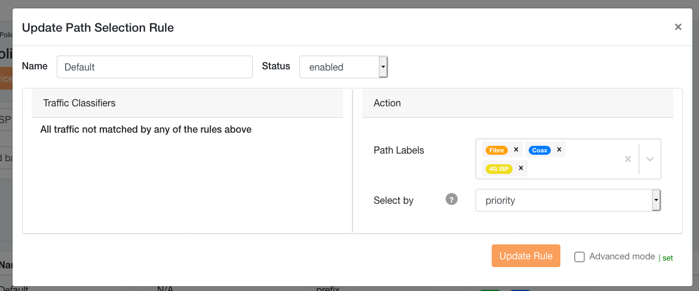Click the orange Fibre label tag
This screenshot has width=699, height=291.
tap(496, 150)
